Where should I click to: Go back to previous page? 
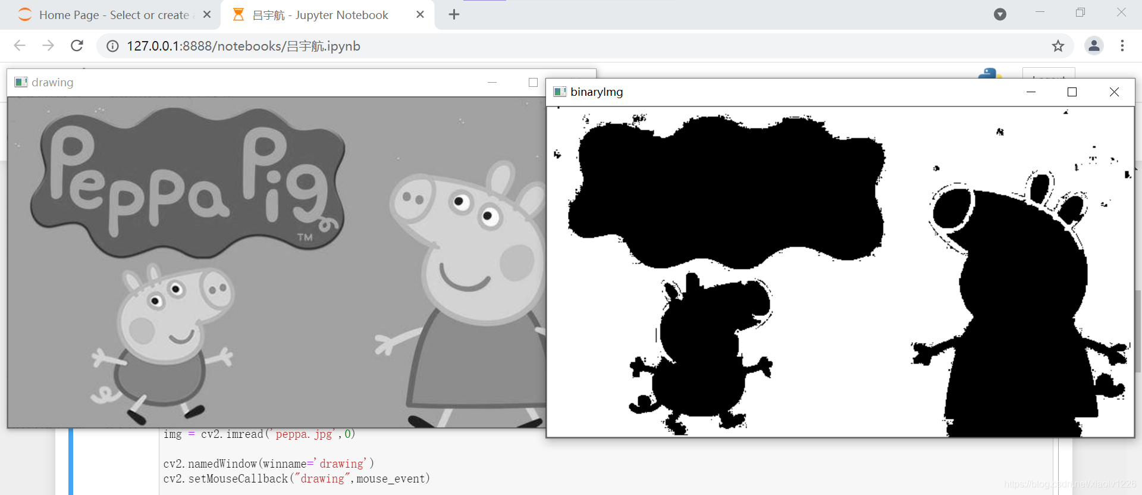(20, 46)
